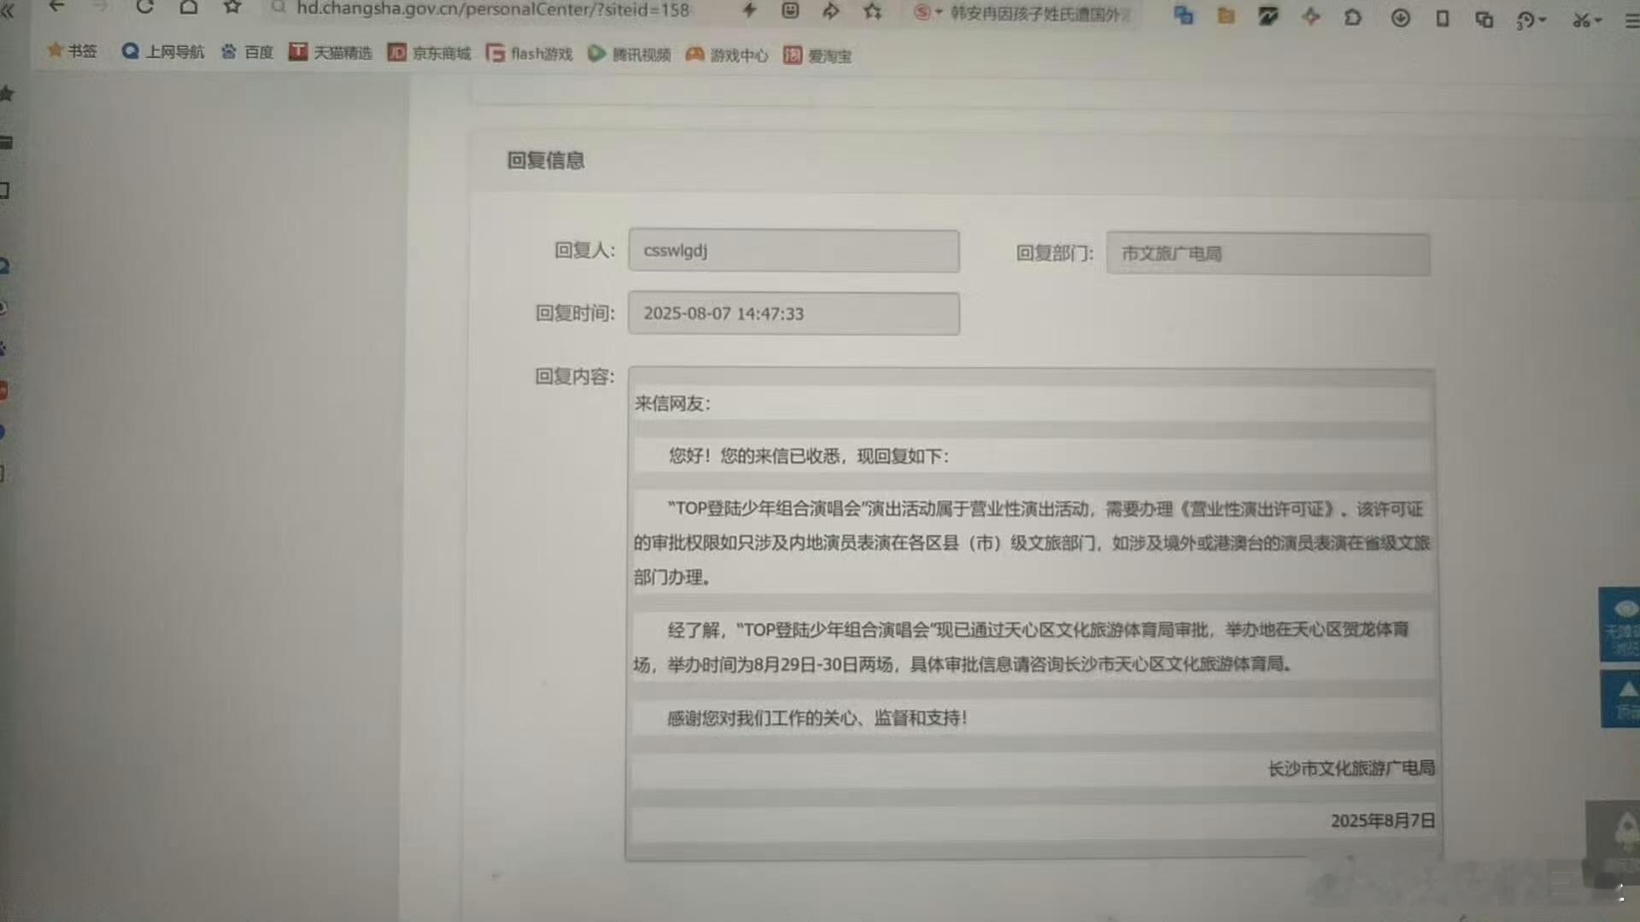Click the text 来信网友:

672,403
